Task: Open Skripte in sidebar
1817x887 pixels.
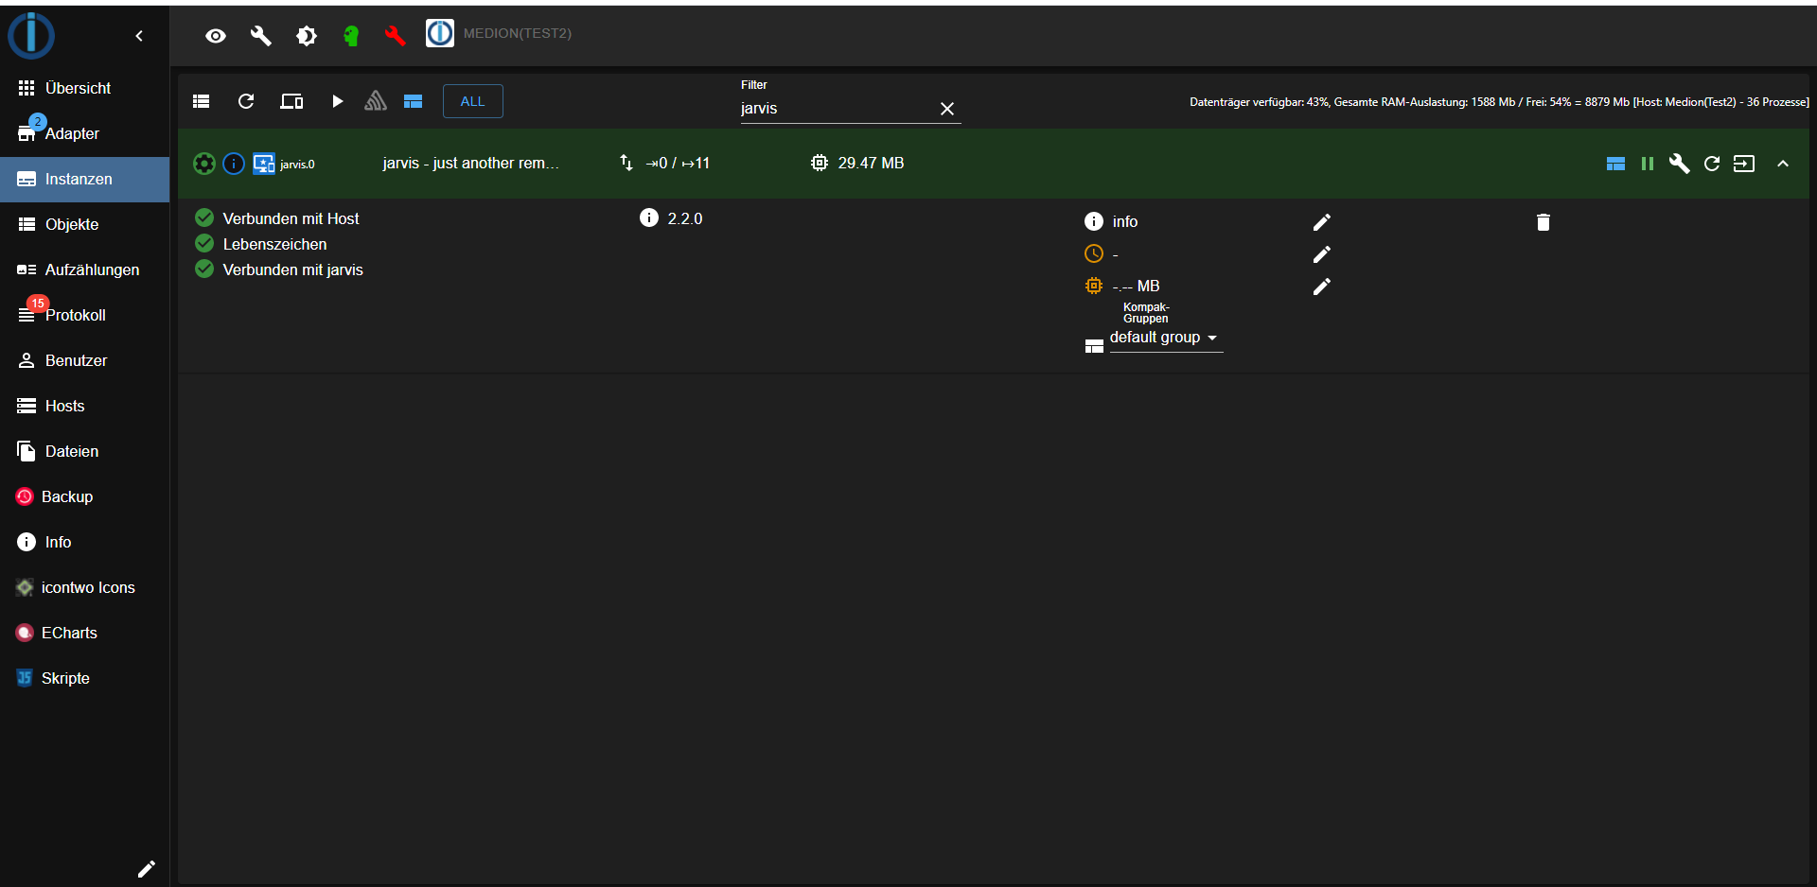Action: click(x=85, y=678)
